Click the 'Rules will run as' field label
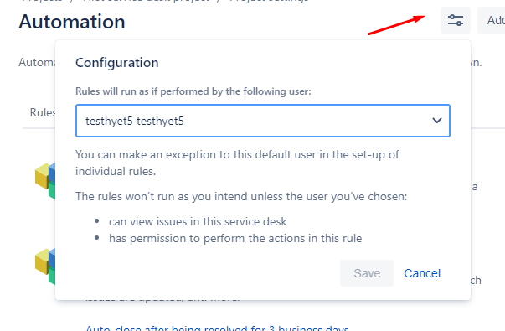This screenshot has height=331, width=505. [x=193, y=91]
